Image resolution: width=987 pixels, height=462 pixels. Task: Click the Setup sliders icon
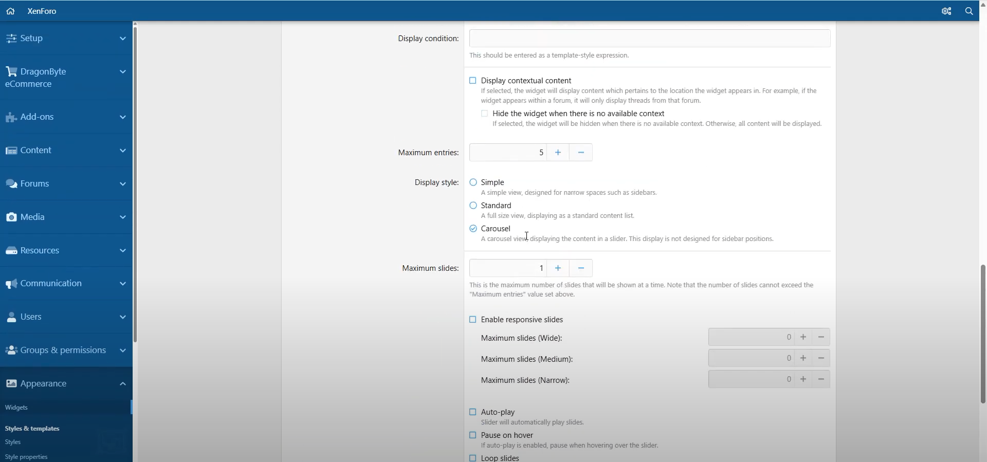tap(11, 39)
